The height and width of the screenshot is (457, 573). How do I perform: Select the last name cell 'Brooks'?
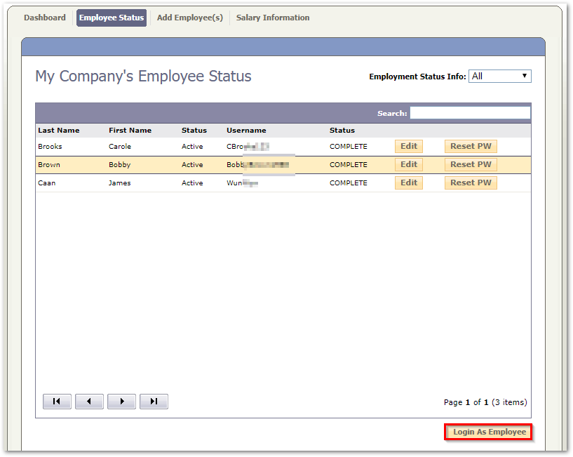click(x=50, y=146)
